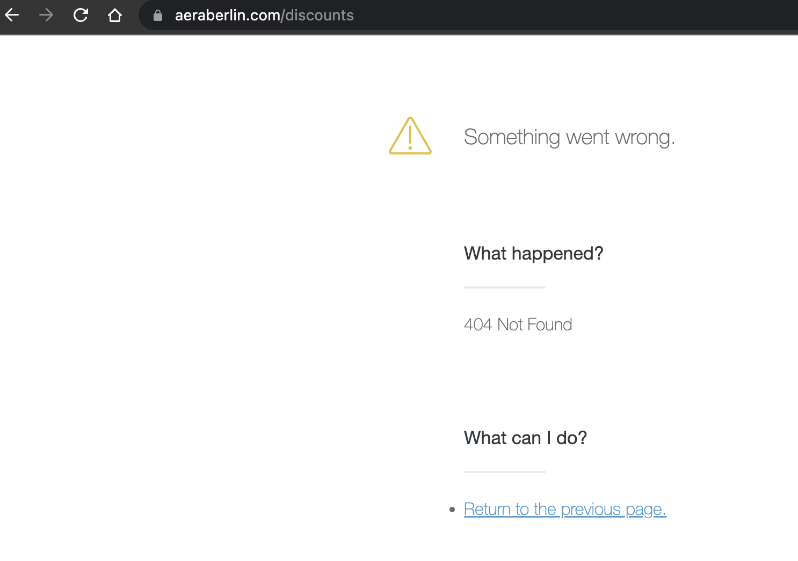
Task: Click the bullet dot before the return link
Action: pyautogui.click(x=452, y=509)
